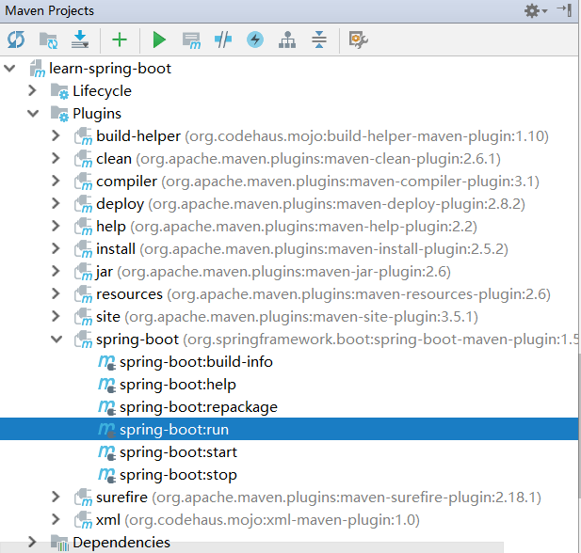Viewport: 581px width, 553px height.
Task: Click spring-boot:run goal icon
Action: 106,430
